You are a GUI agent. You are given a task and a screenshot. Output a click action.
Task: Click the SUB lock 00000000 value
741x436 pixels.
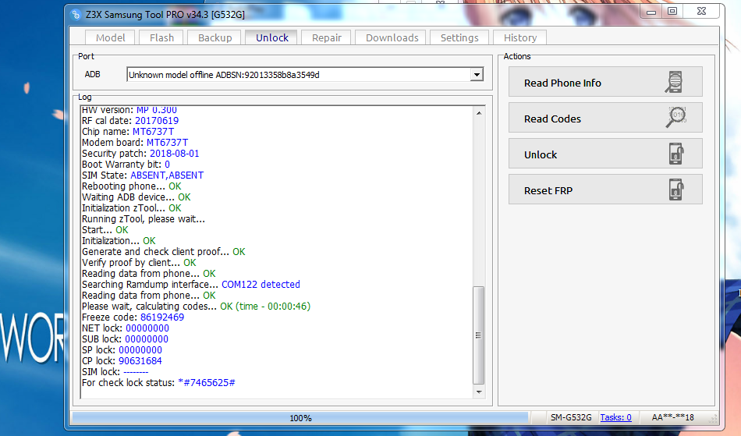147,339
